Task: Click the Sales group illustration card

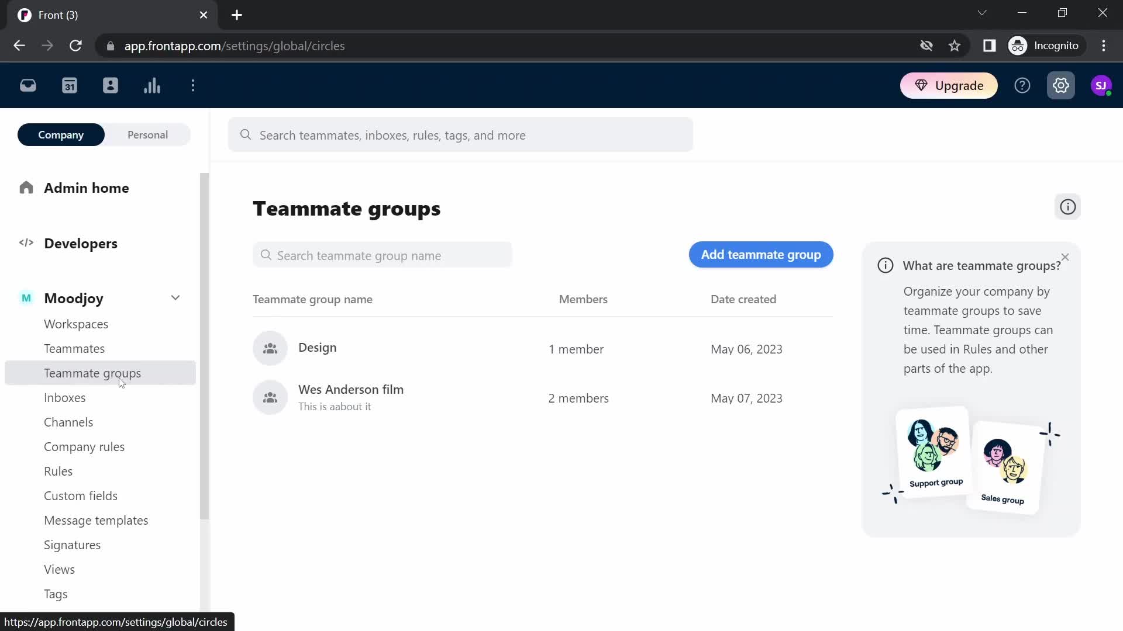Action: [1005, 467]
